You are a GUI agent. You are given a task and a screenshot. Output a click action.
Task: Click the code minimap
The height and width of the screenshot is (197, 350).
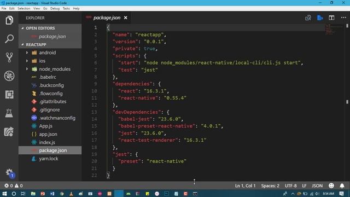[334, 29]
